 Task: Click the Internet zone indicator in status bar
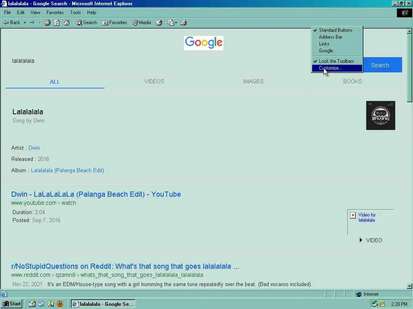click(367, 294)
